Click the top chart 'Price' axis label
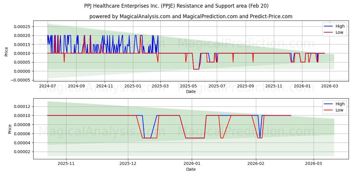 click(x=6, y=51)
